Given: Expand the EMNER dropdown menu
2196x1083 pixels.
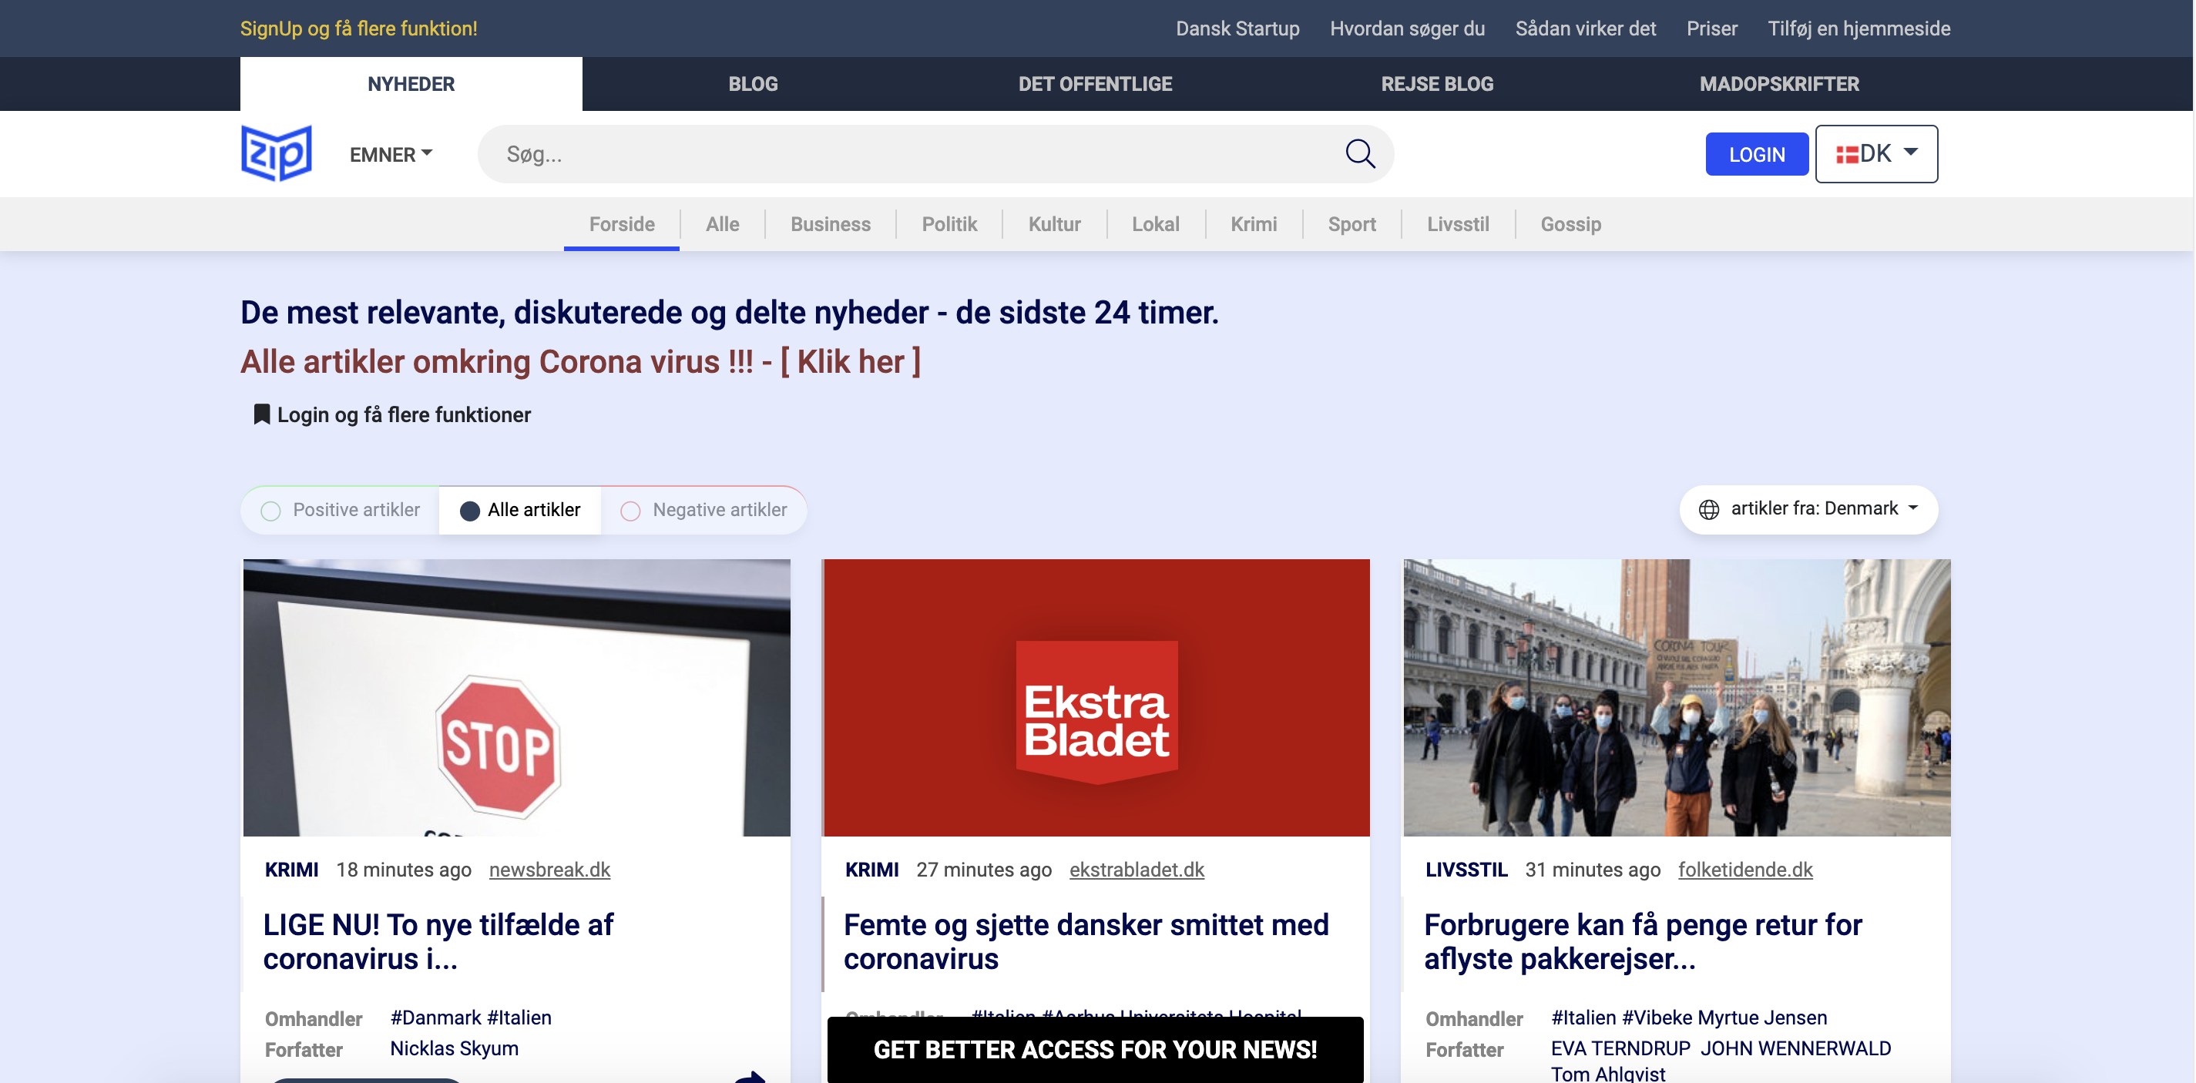Looking at the screenshot, I should tap(391, 154).
